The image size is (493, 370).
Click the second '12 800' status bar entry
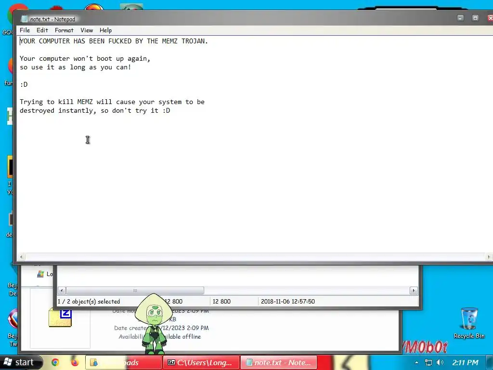pyautogui.click(x=221, y=302)
